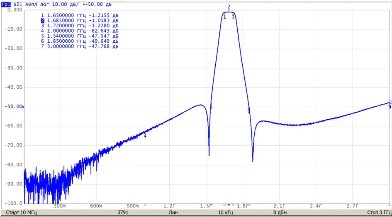The image size is (392, 217).
Task: Click the Старт 10 МГц field
Action: click(x=21, y=212)
